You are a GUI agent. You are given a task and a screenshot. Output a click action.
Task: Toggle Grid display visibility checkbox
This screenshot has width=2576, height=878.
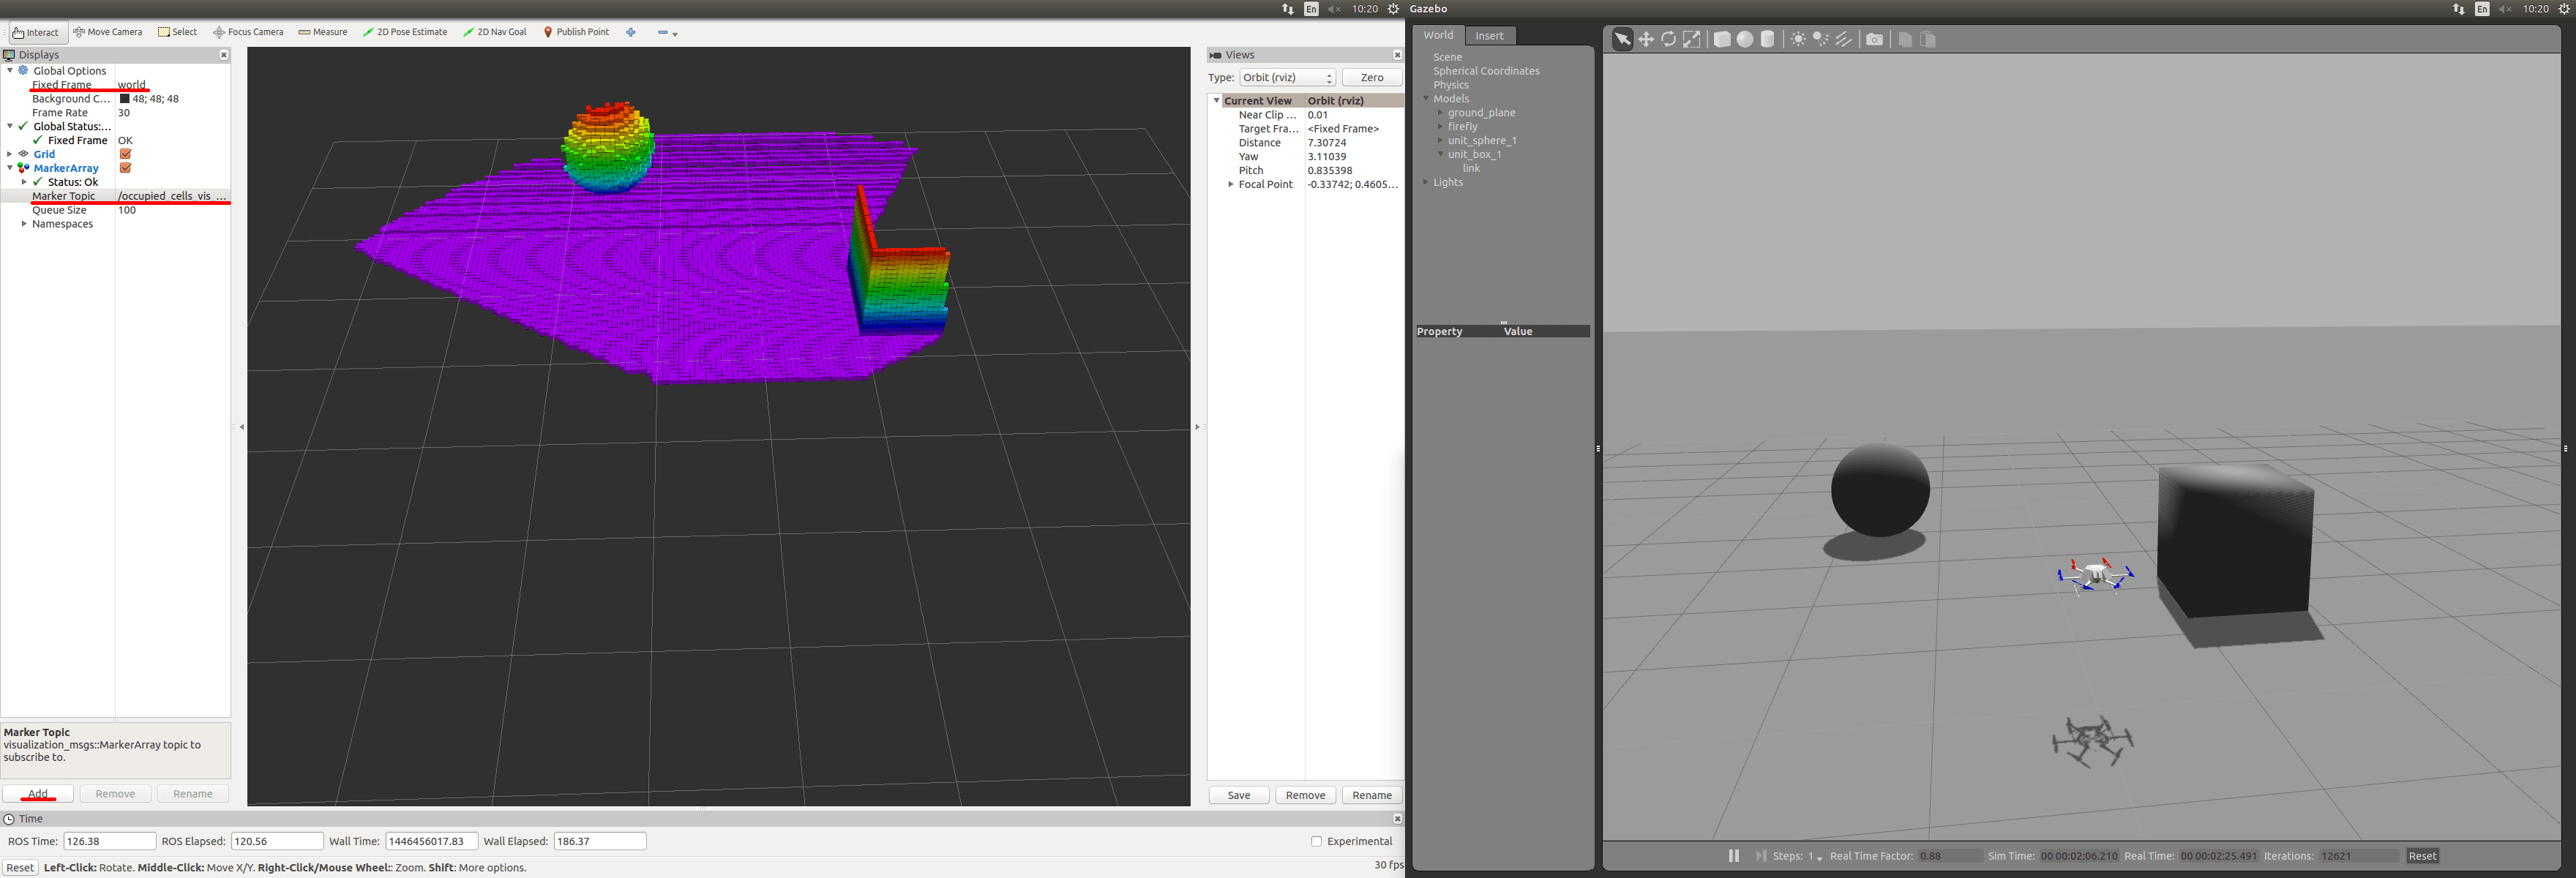tap(130, 154)
